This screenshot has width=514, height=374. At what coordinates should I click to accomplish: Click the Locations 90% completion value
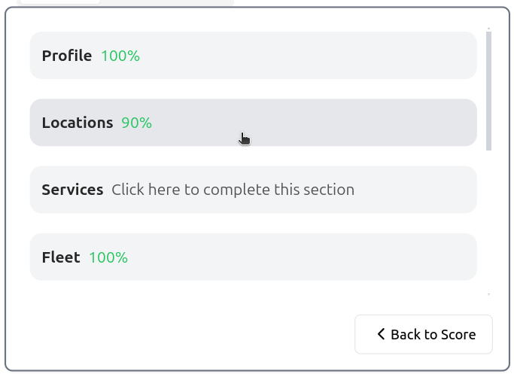(136, 123)
